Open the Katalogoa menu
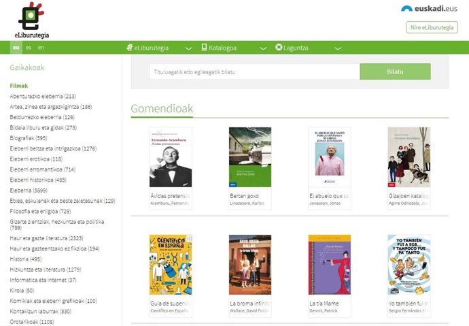Image resolution: width=469 pixels, height=326 pixels. [223, 48]
